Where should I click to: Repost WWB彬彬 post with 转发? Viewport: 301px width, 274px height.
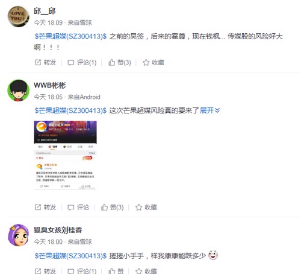pyautogui.click(x=45, y=207)
